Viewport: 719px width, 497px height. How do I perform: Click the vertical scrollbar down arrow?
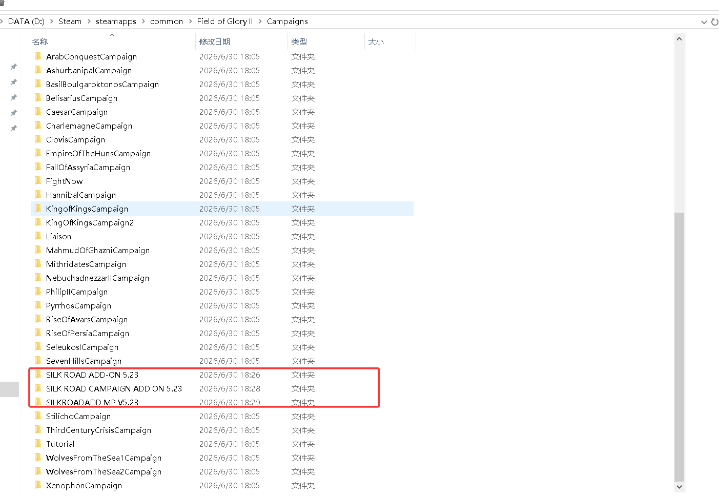click(x=679, y=487)
